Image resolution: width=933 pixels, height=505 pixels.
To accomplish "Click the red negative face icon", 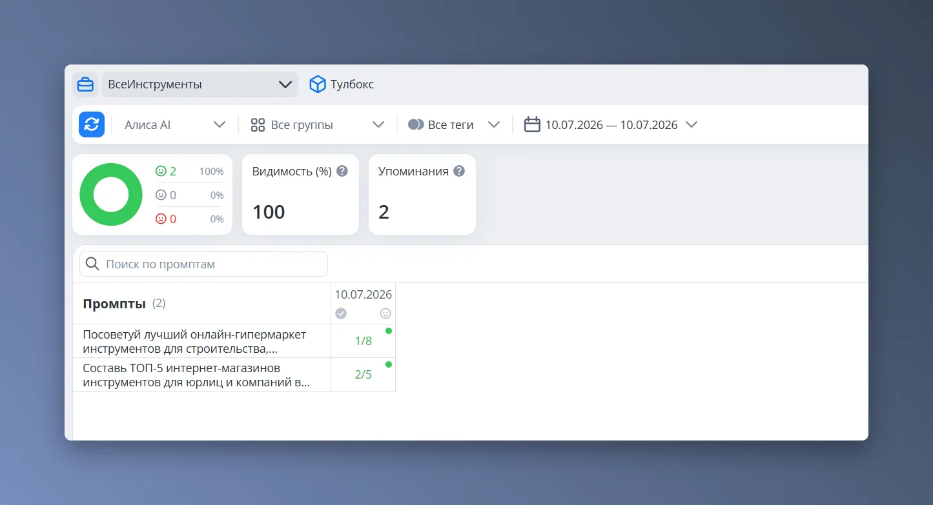I will coord(161,219).
